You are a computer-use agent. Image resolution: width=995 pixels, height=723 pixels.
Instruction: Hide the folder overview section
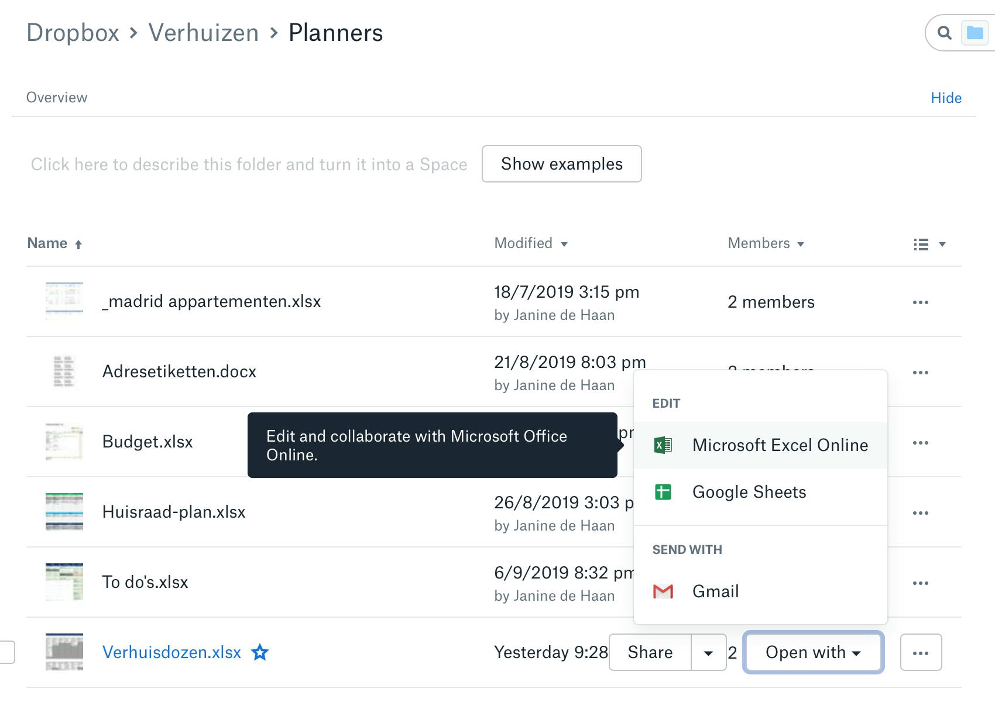click(946, 98)
